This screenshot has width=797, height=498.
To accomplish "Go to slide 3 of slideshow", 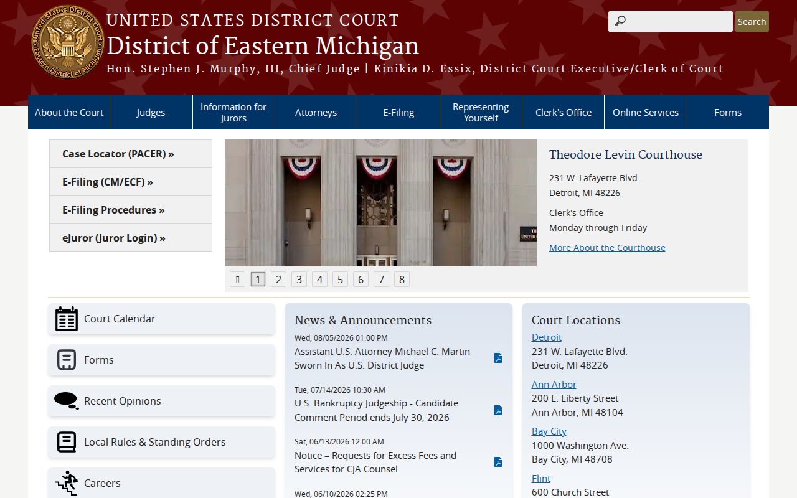I will click(299, 280).
